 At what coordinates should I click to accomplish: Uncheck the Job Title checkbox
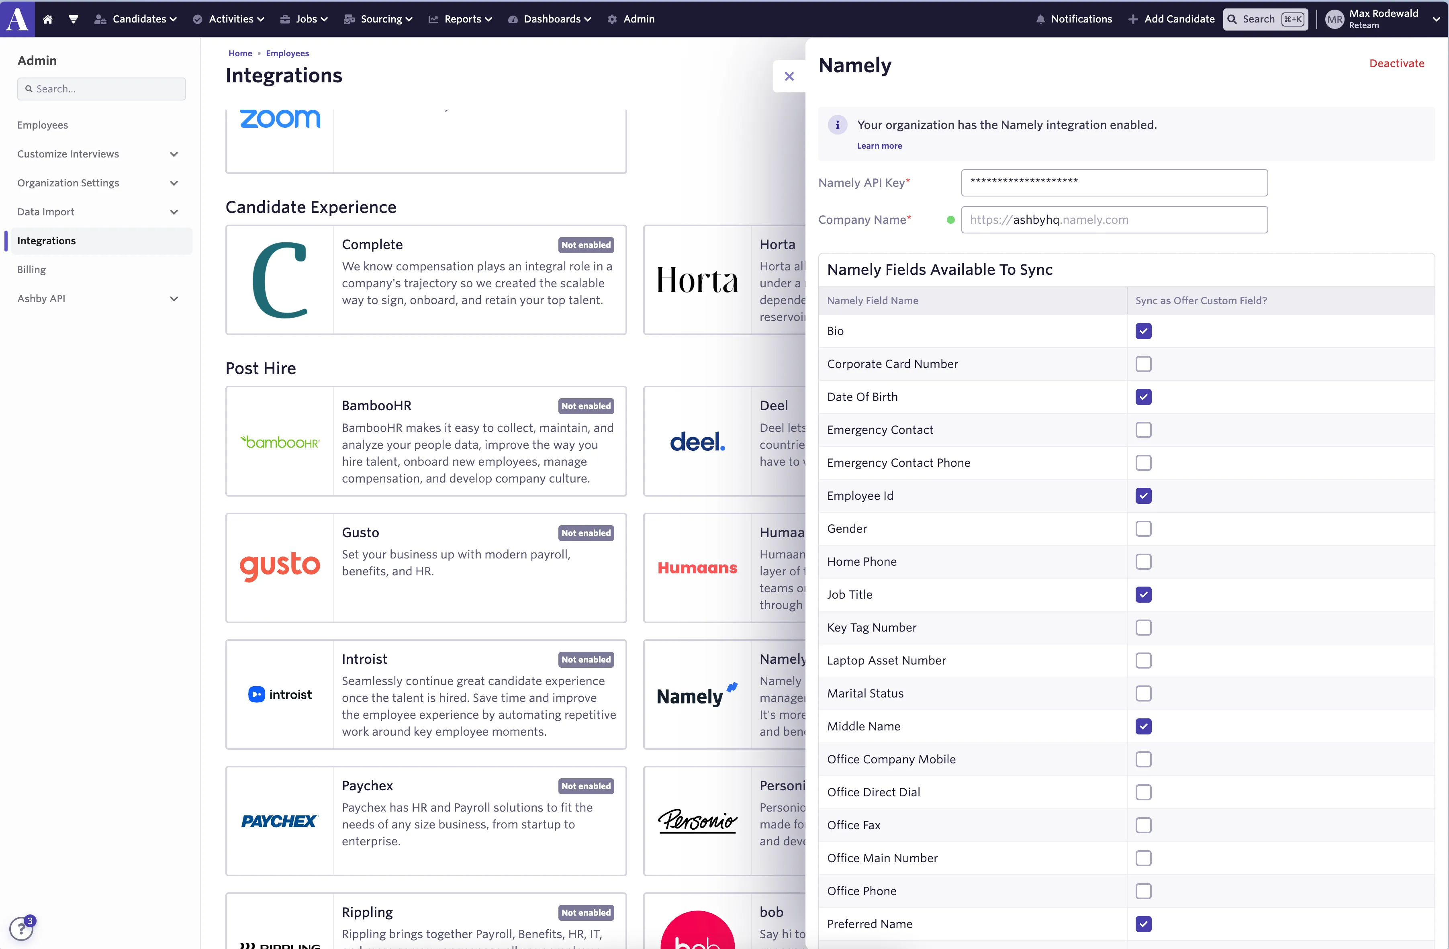(1143, 595)
